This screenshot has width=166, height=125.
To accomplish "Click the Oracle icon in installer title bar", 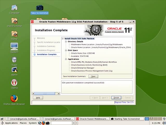I will [x=32, y=22].
